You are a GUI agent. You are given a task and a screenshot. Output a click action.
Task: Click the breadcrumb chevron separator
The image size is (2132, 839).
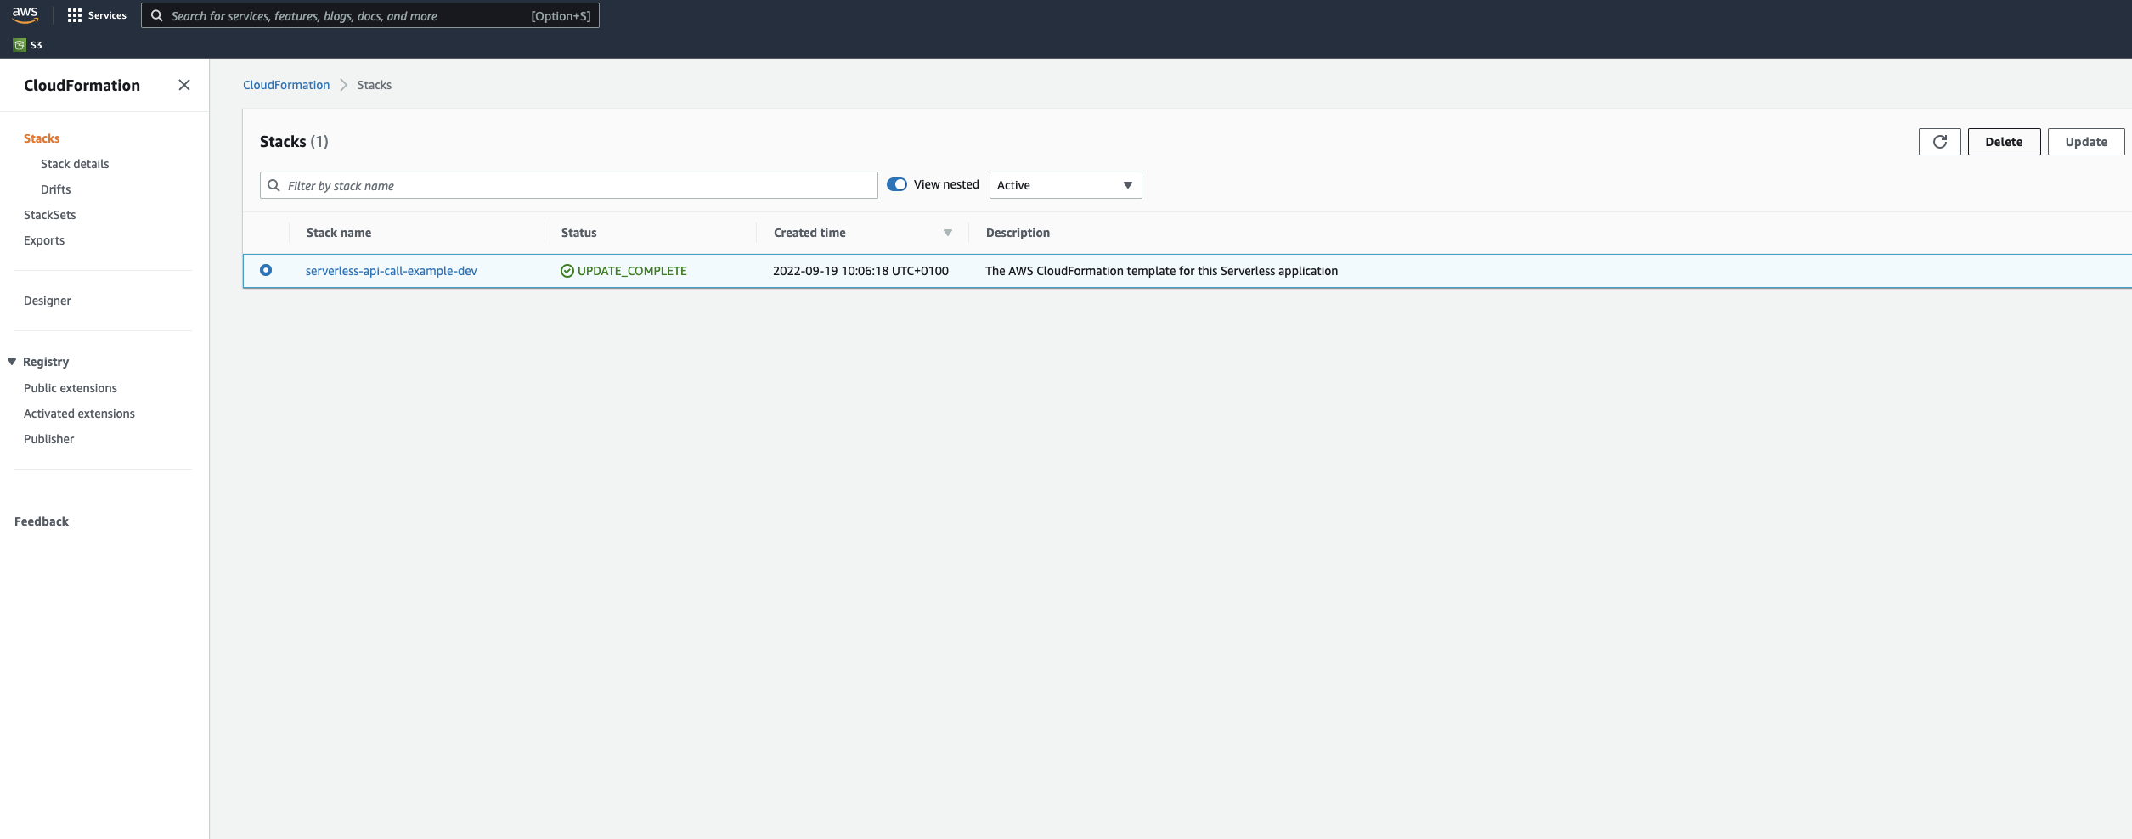(x=344, y=85)
